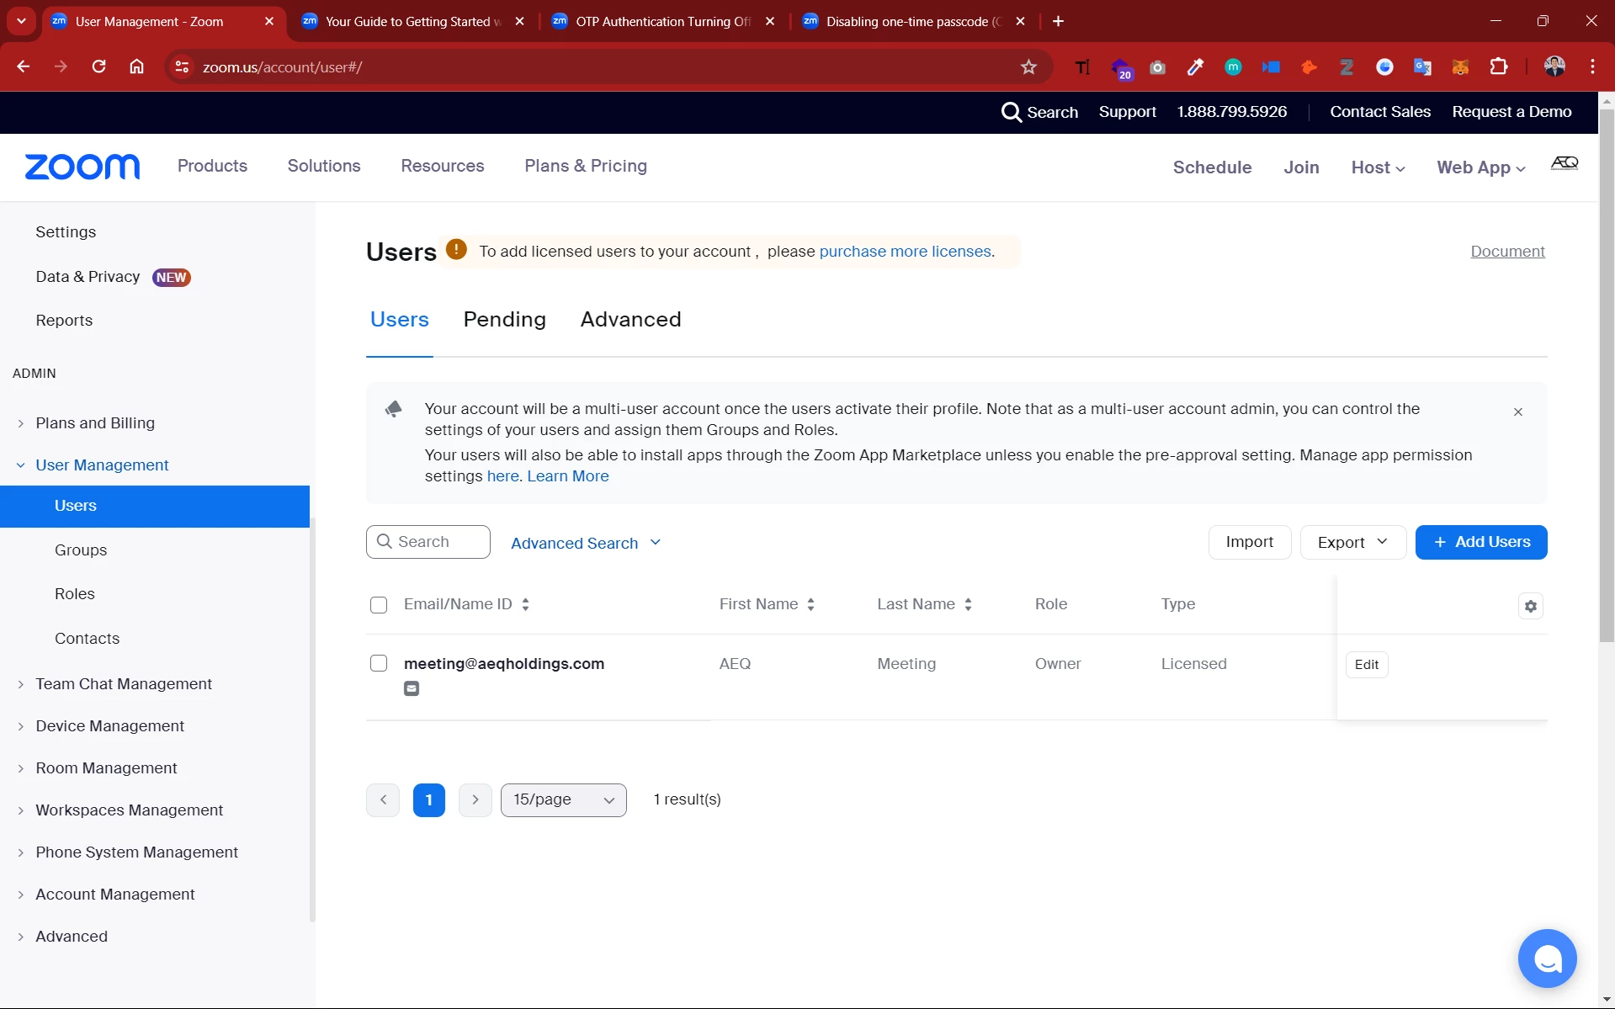Go to previous page arrow

click(x=383, y=800)
